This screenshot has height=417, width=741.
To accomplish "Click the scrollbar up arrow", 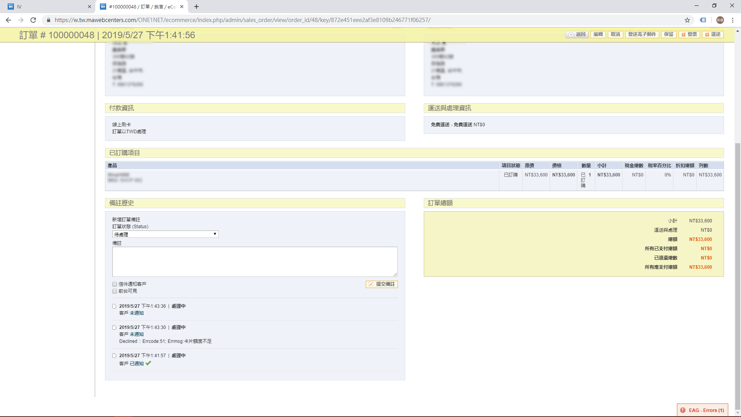I will click(738, 31).
